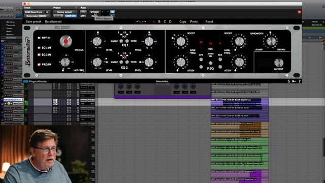Click the P EQ low BOOST knob

point(181,41)
